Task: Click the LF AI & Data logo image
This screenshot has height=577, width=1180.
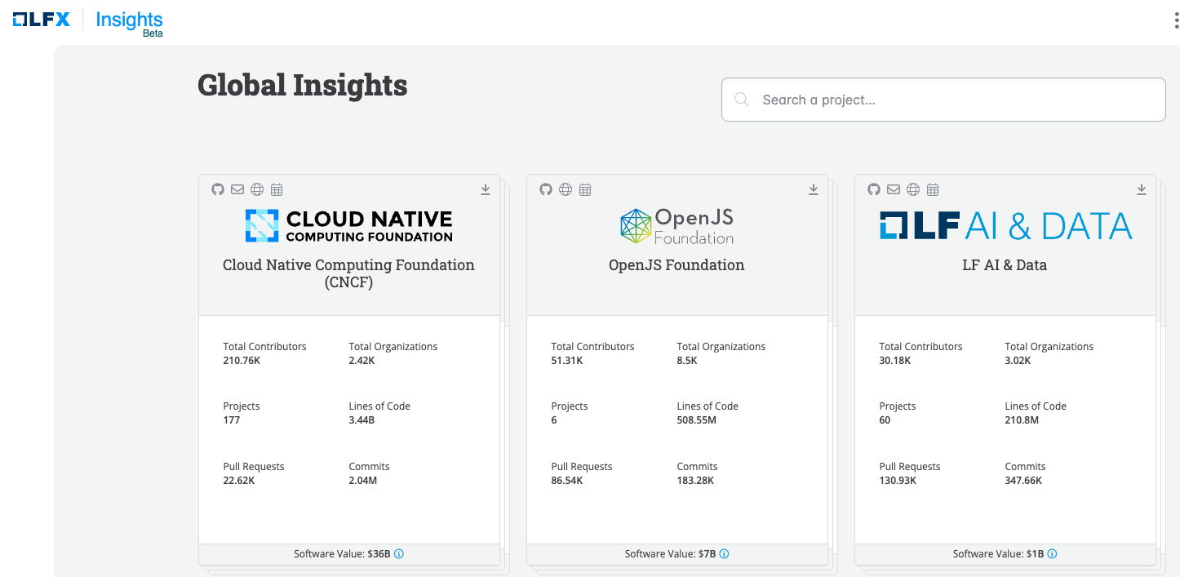Action: (x=1005, y=225)
